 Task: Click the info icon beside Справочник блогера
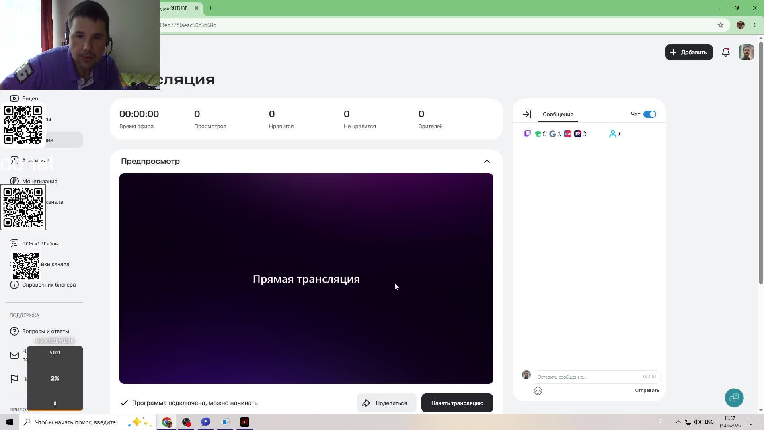coord(14,285)
